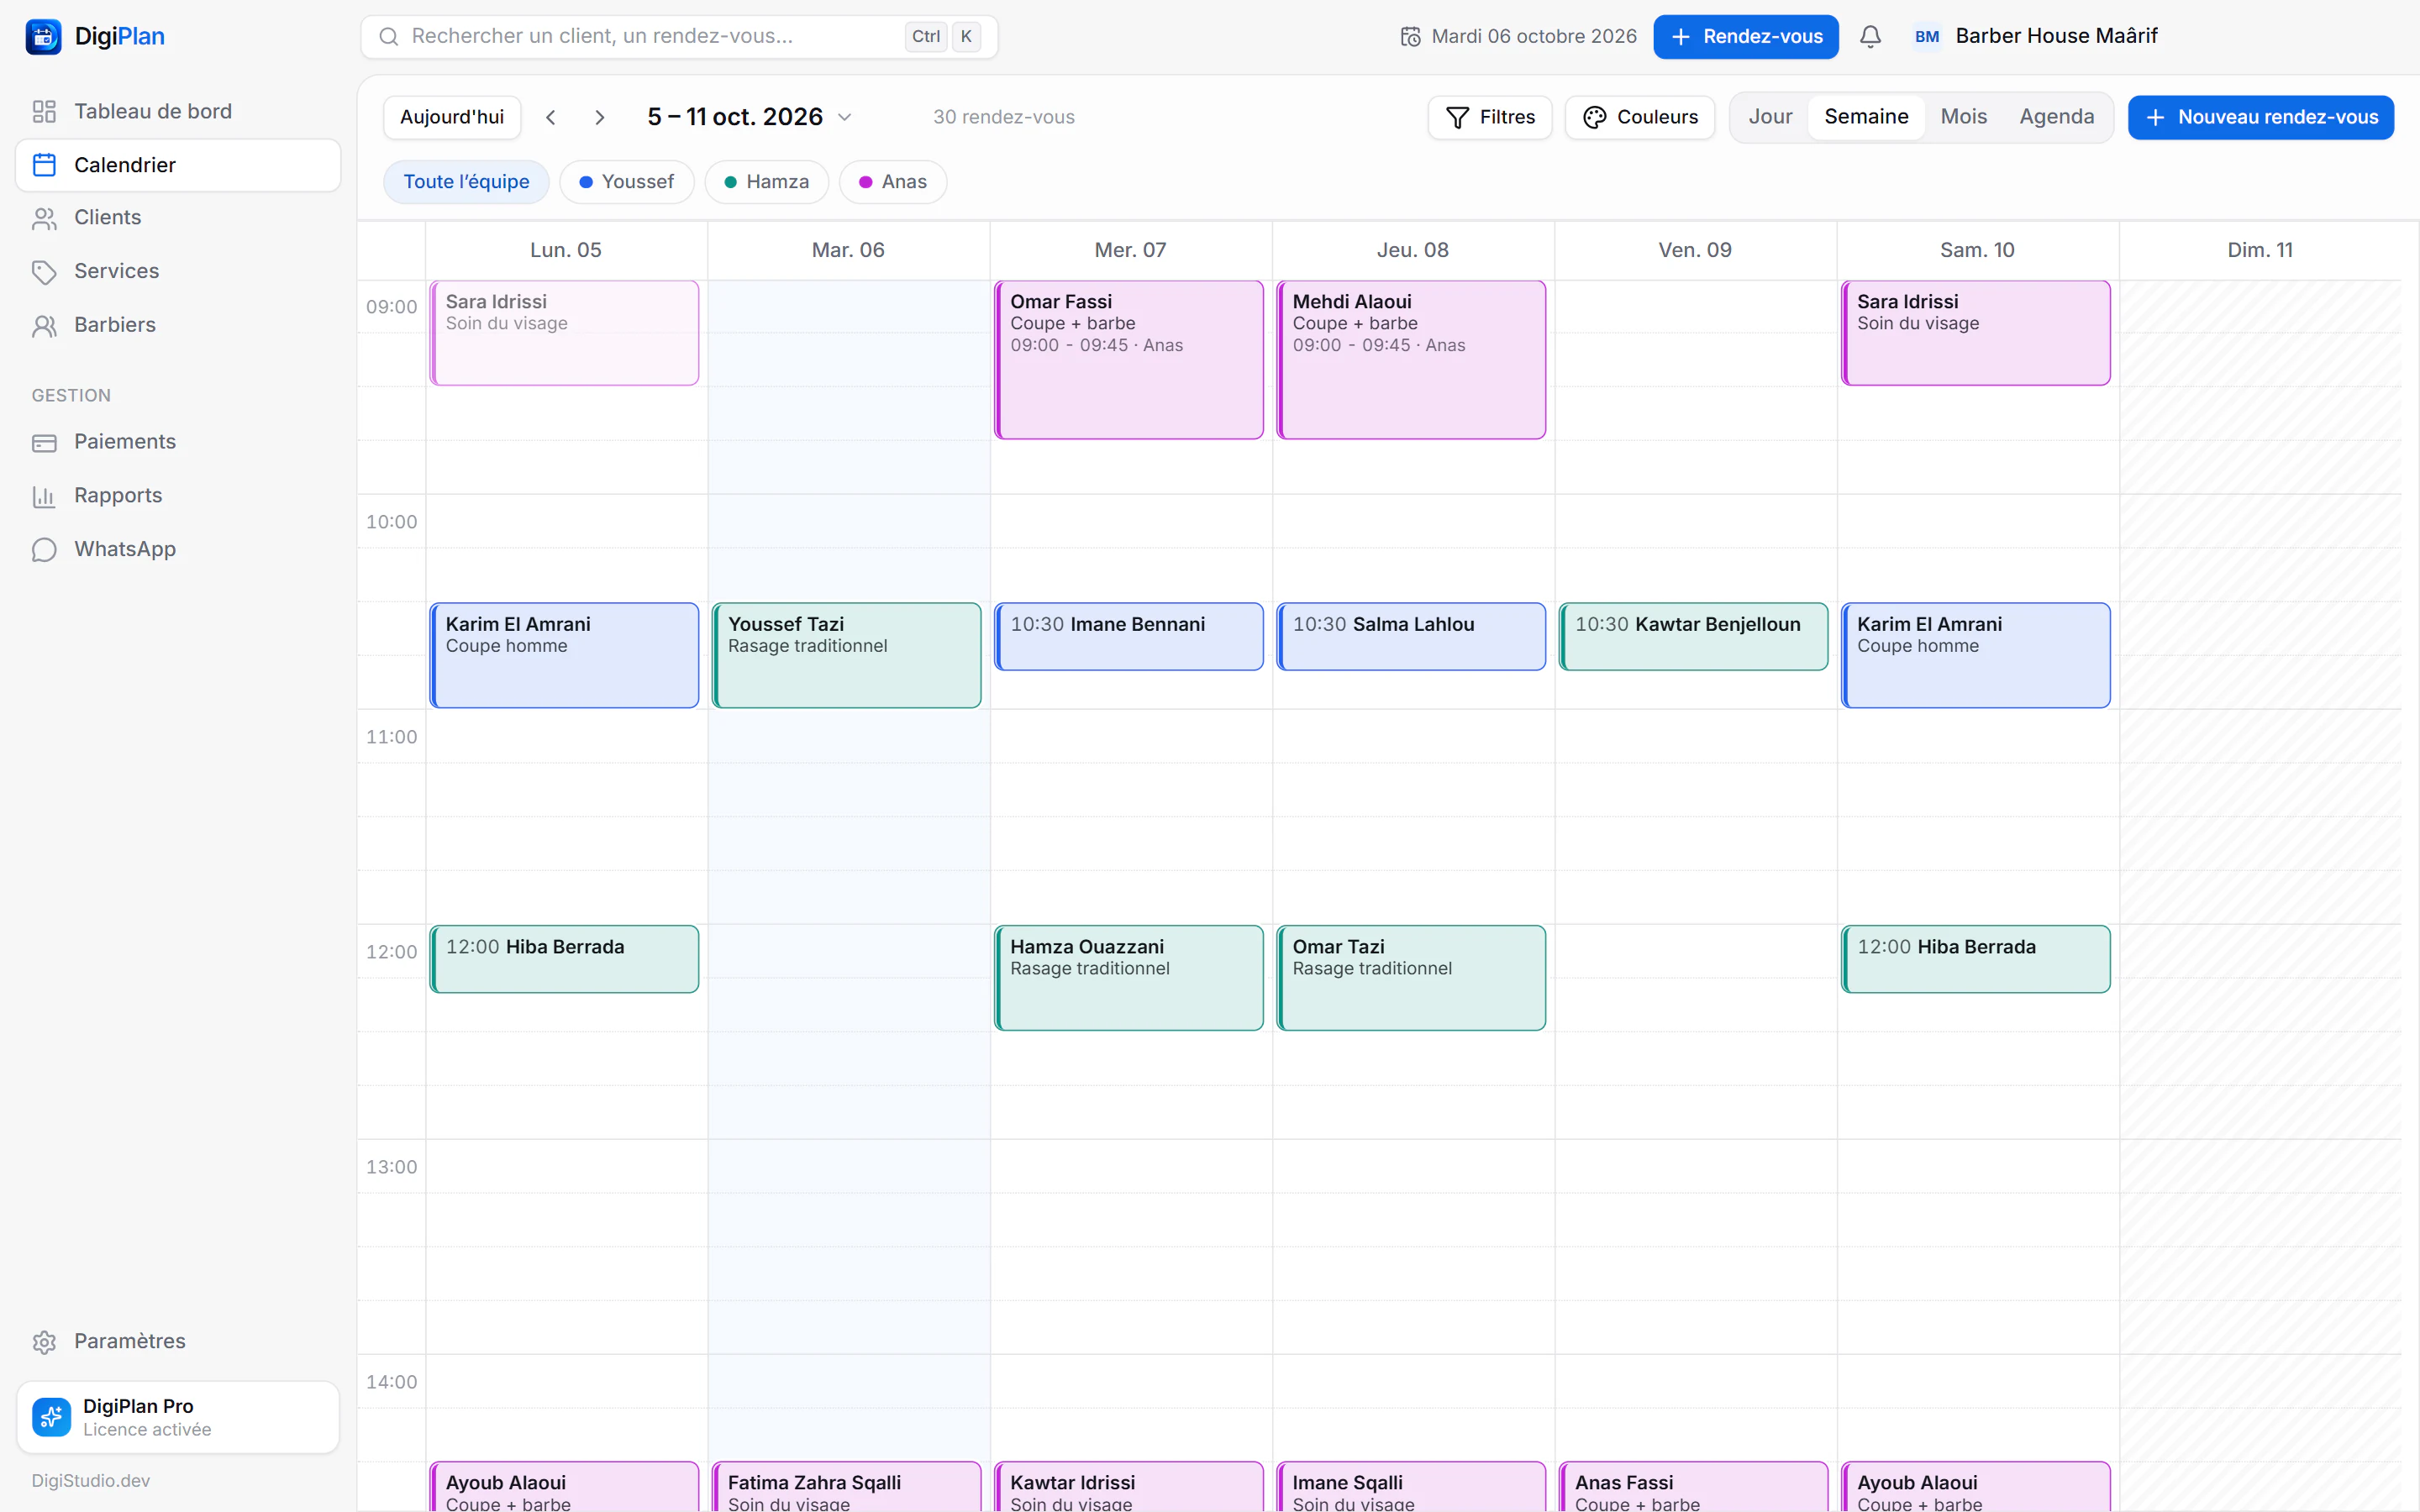
Task: Open the Couleurs options
Action: click(x=1639, y=117)
